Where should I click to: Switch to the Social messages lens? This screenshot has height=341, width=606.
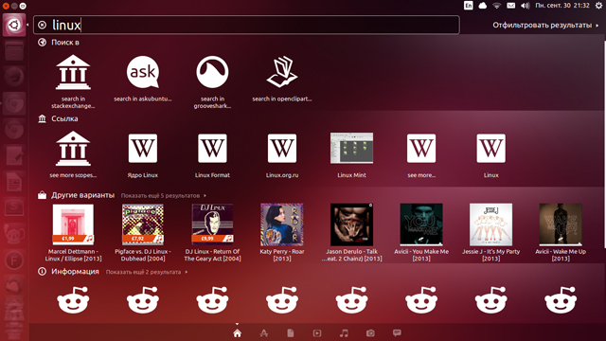[397, 332]
